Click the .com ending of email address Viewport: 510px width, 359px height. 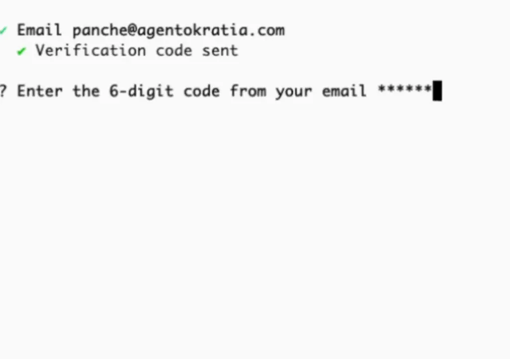[269, 30]
